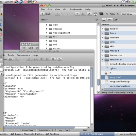Expand the xdg folder in tree
Screen dimensions: 136x136
click(47, 40)
